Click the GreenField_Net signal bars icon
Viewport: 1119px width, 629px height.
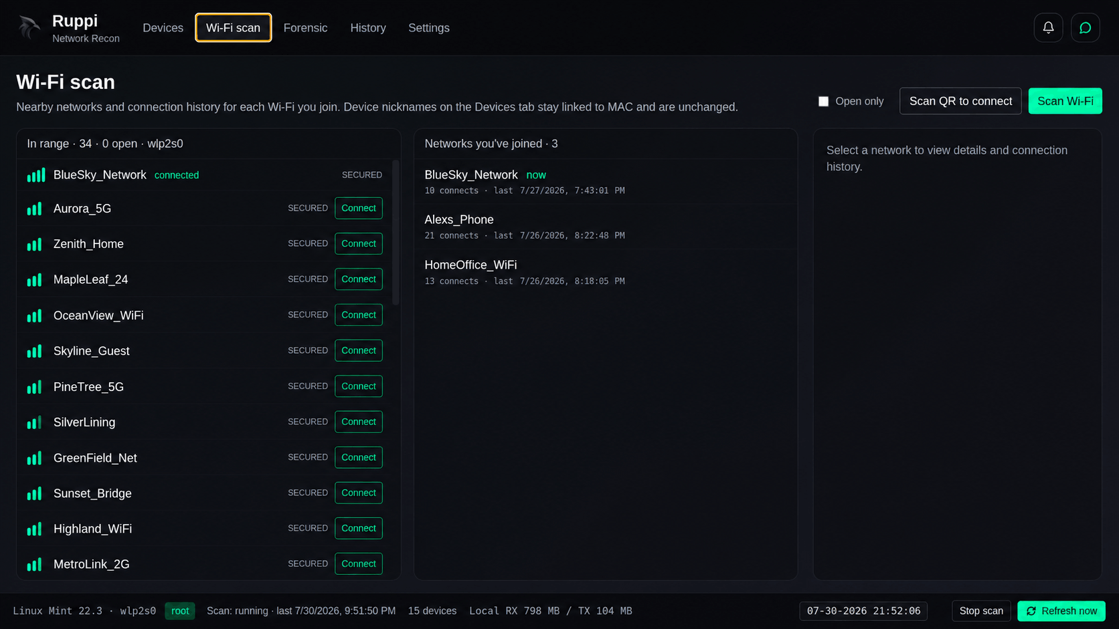[x=34, y=458]
